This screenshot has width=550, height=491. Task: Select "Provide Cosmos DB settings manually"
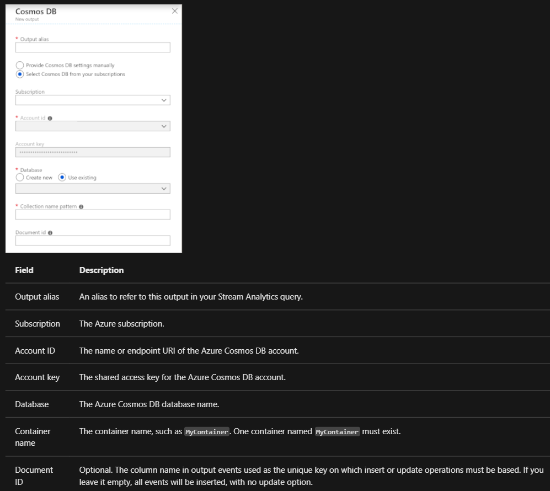tap(19, 65)
